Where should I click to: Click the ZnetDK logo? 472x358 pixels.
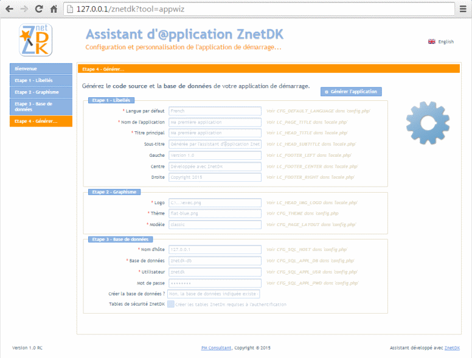[x=35, y=40]
